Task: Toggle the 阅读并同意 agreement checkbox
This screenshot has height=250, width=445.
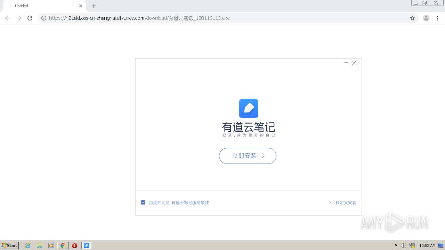Action: click(143, 202)
